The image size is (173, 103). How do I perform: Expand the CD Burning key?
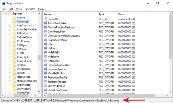coord(10,41)
